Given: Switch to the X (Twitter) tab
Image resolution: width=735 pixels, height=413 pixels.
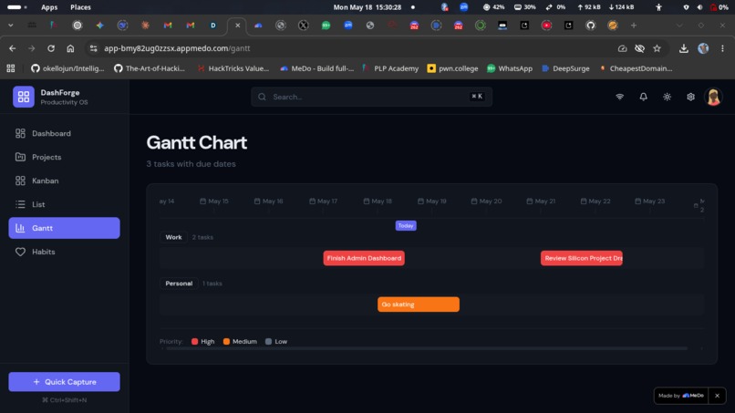Looking at the screenshot, I should (304, 26).
